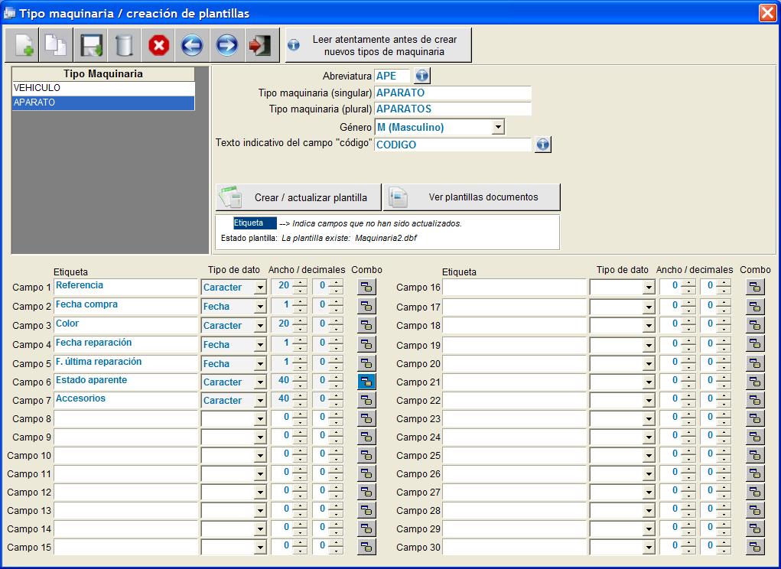Screen dimensions: 781x569
Task: Click Tipo maquinaria (singular) field
Action: pyautogui.click(x=453, y=93)
